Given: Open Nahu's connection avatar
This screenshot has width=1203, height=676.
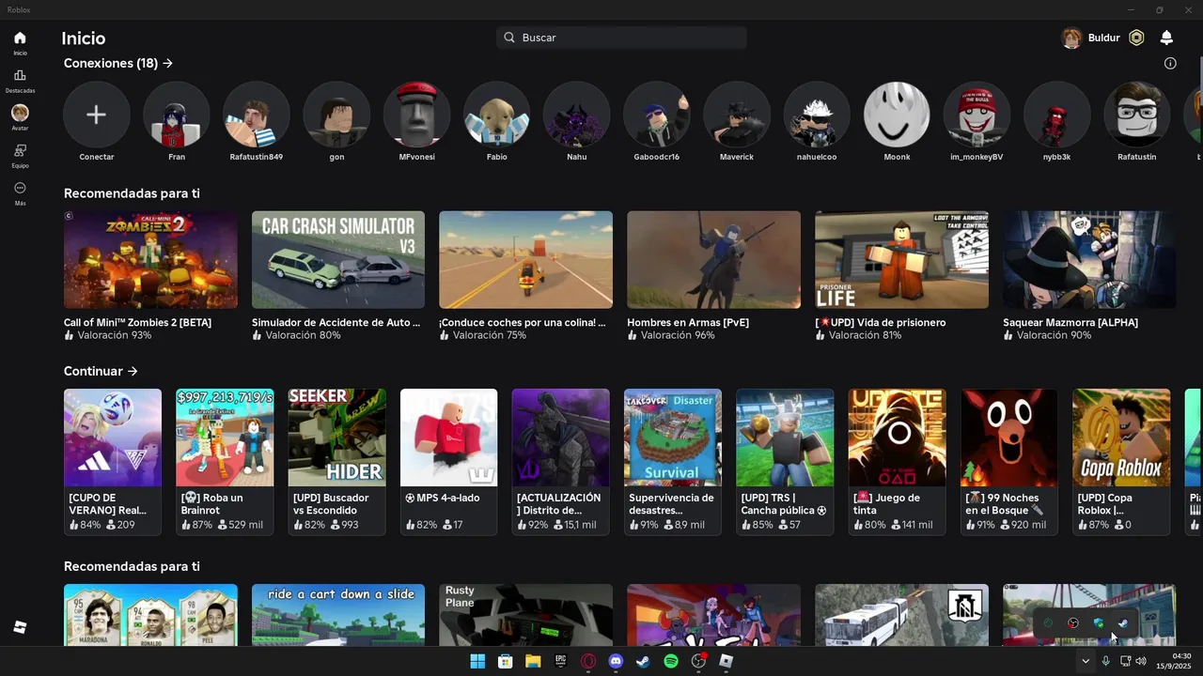Looking at the screenshot, I should pyautogui.click(x=577, y=115).
